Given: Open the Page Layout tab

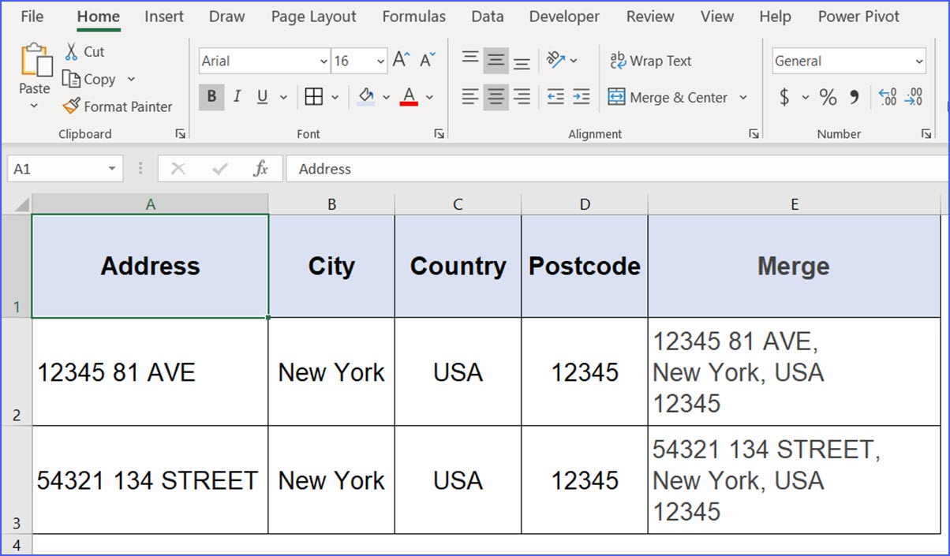Looking at the screenshot, I should [x=313, y=17].
